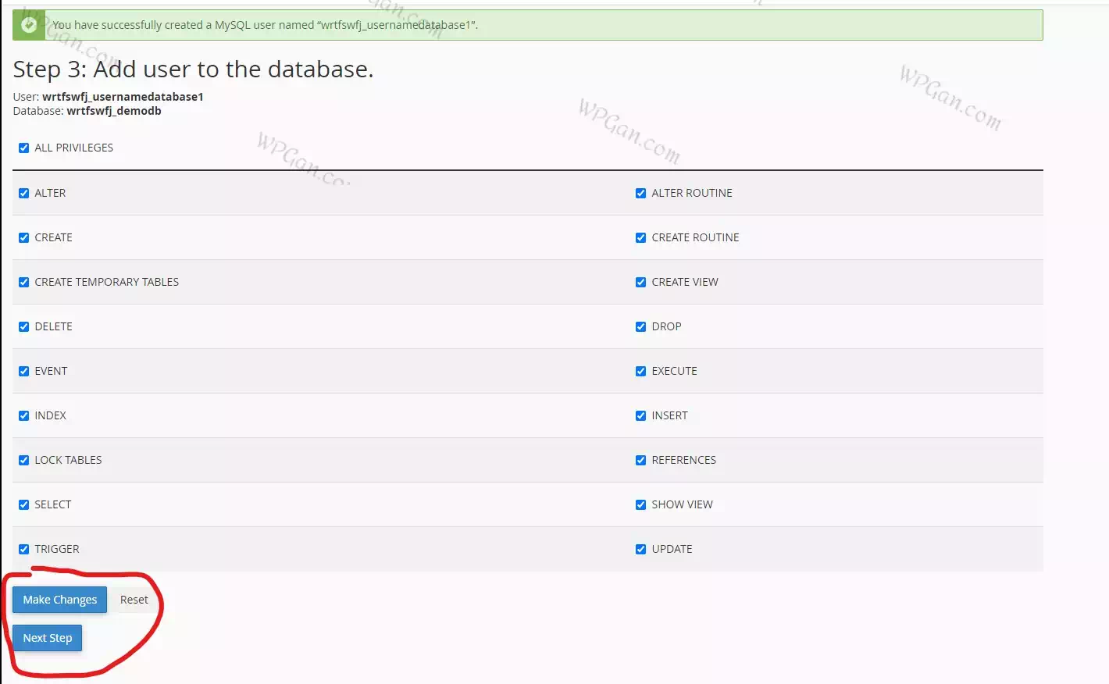
Task: Toggle the CREATE VIEW checkbox
Action: pos(640,282)
